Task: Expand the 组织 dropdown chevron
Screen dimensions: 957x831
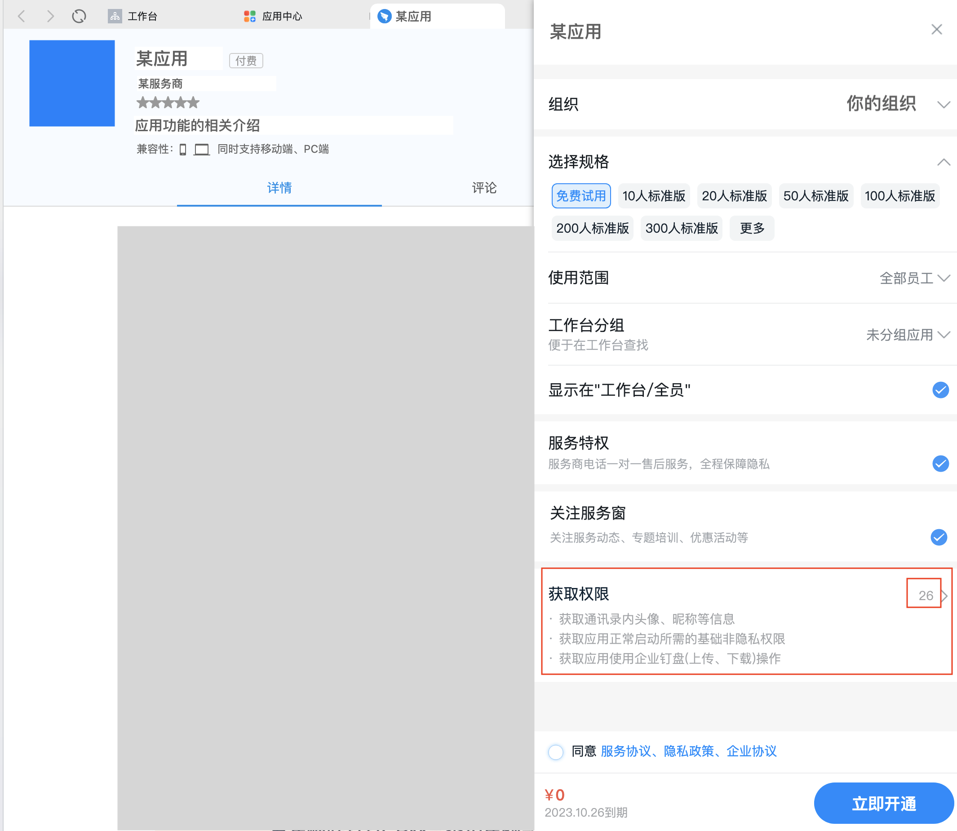Action: [943, 105]
